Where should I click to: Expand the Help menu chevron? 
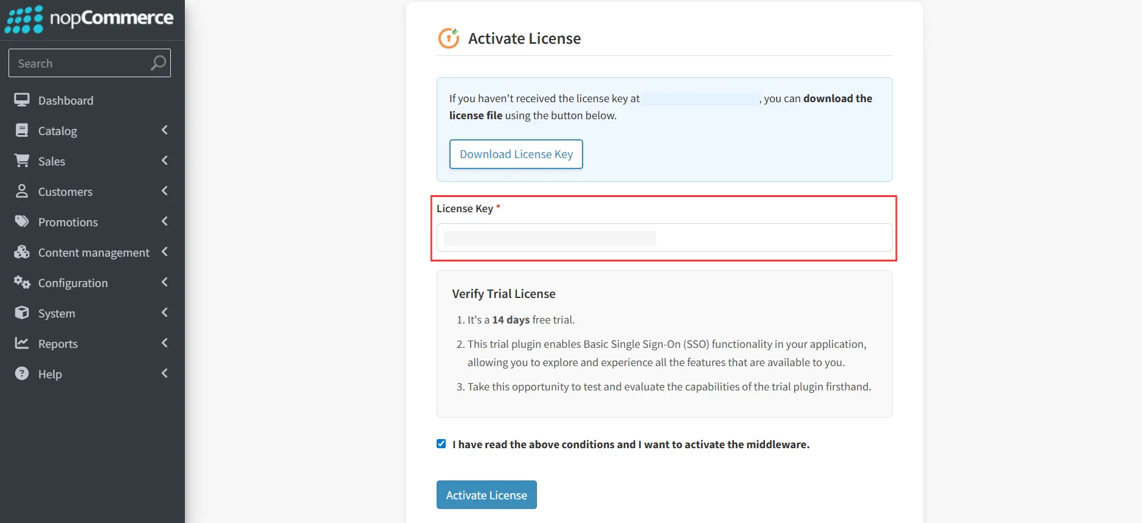click(x=164, y=373)
